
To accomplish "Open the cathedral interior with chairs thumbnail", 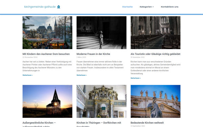I will point(156,33).
